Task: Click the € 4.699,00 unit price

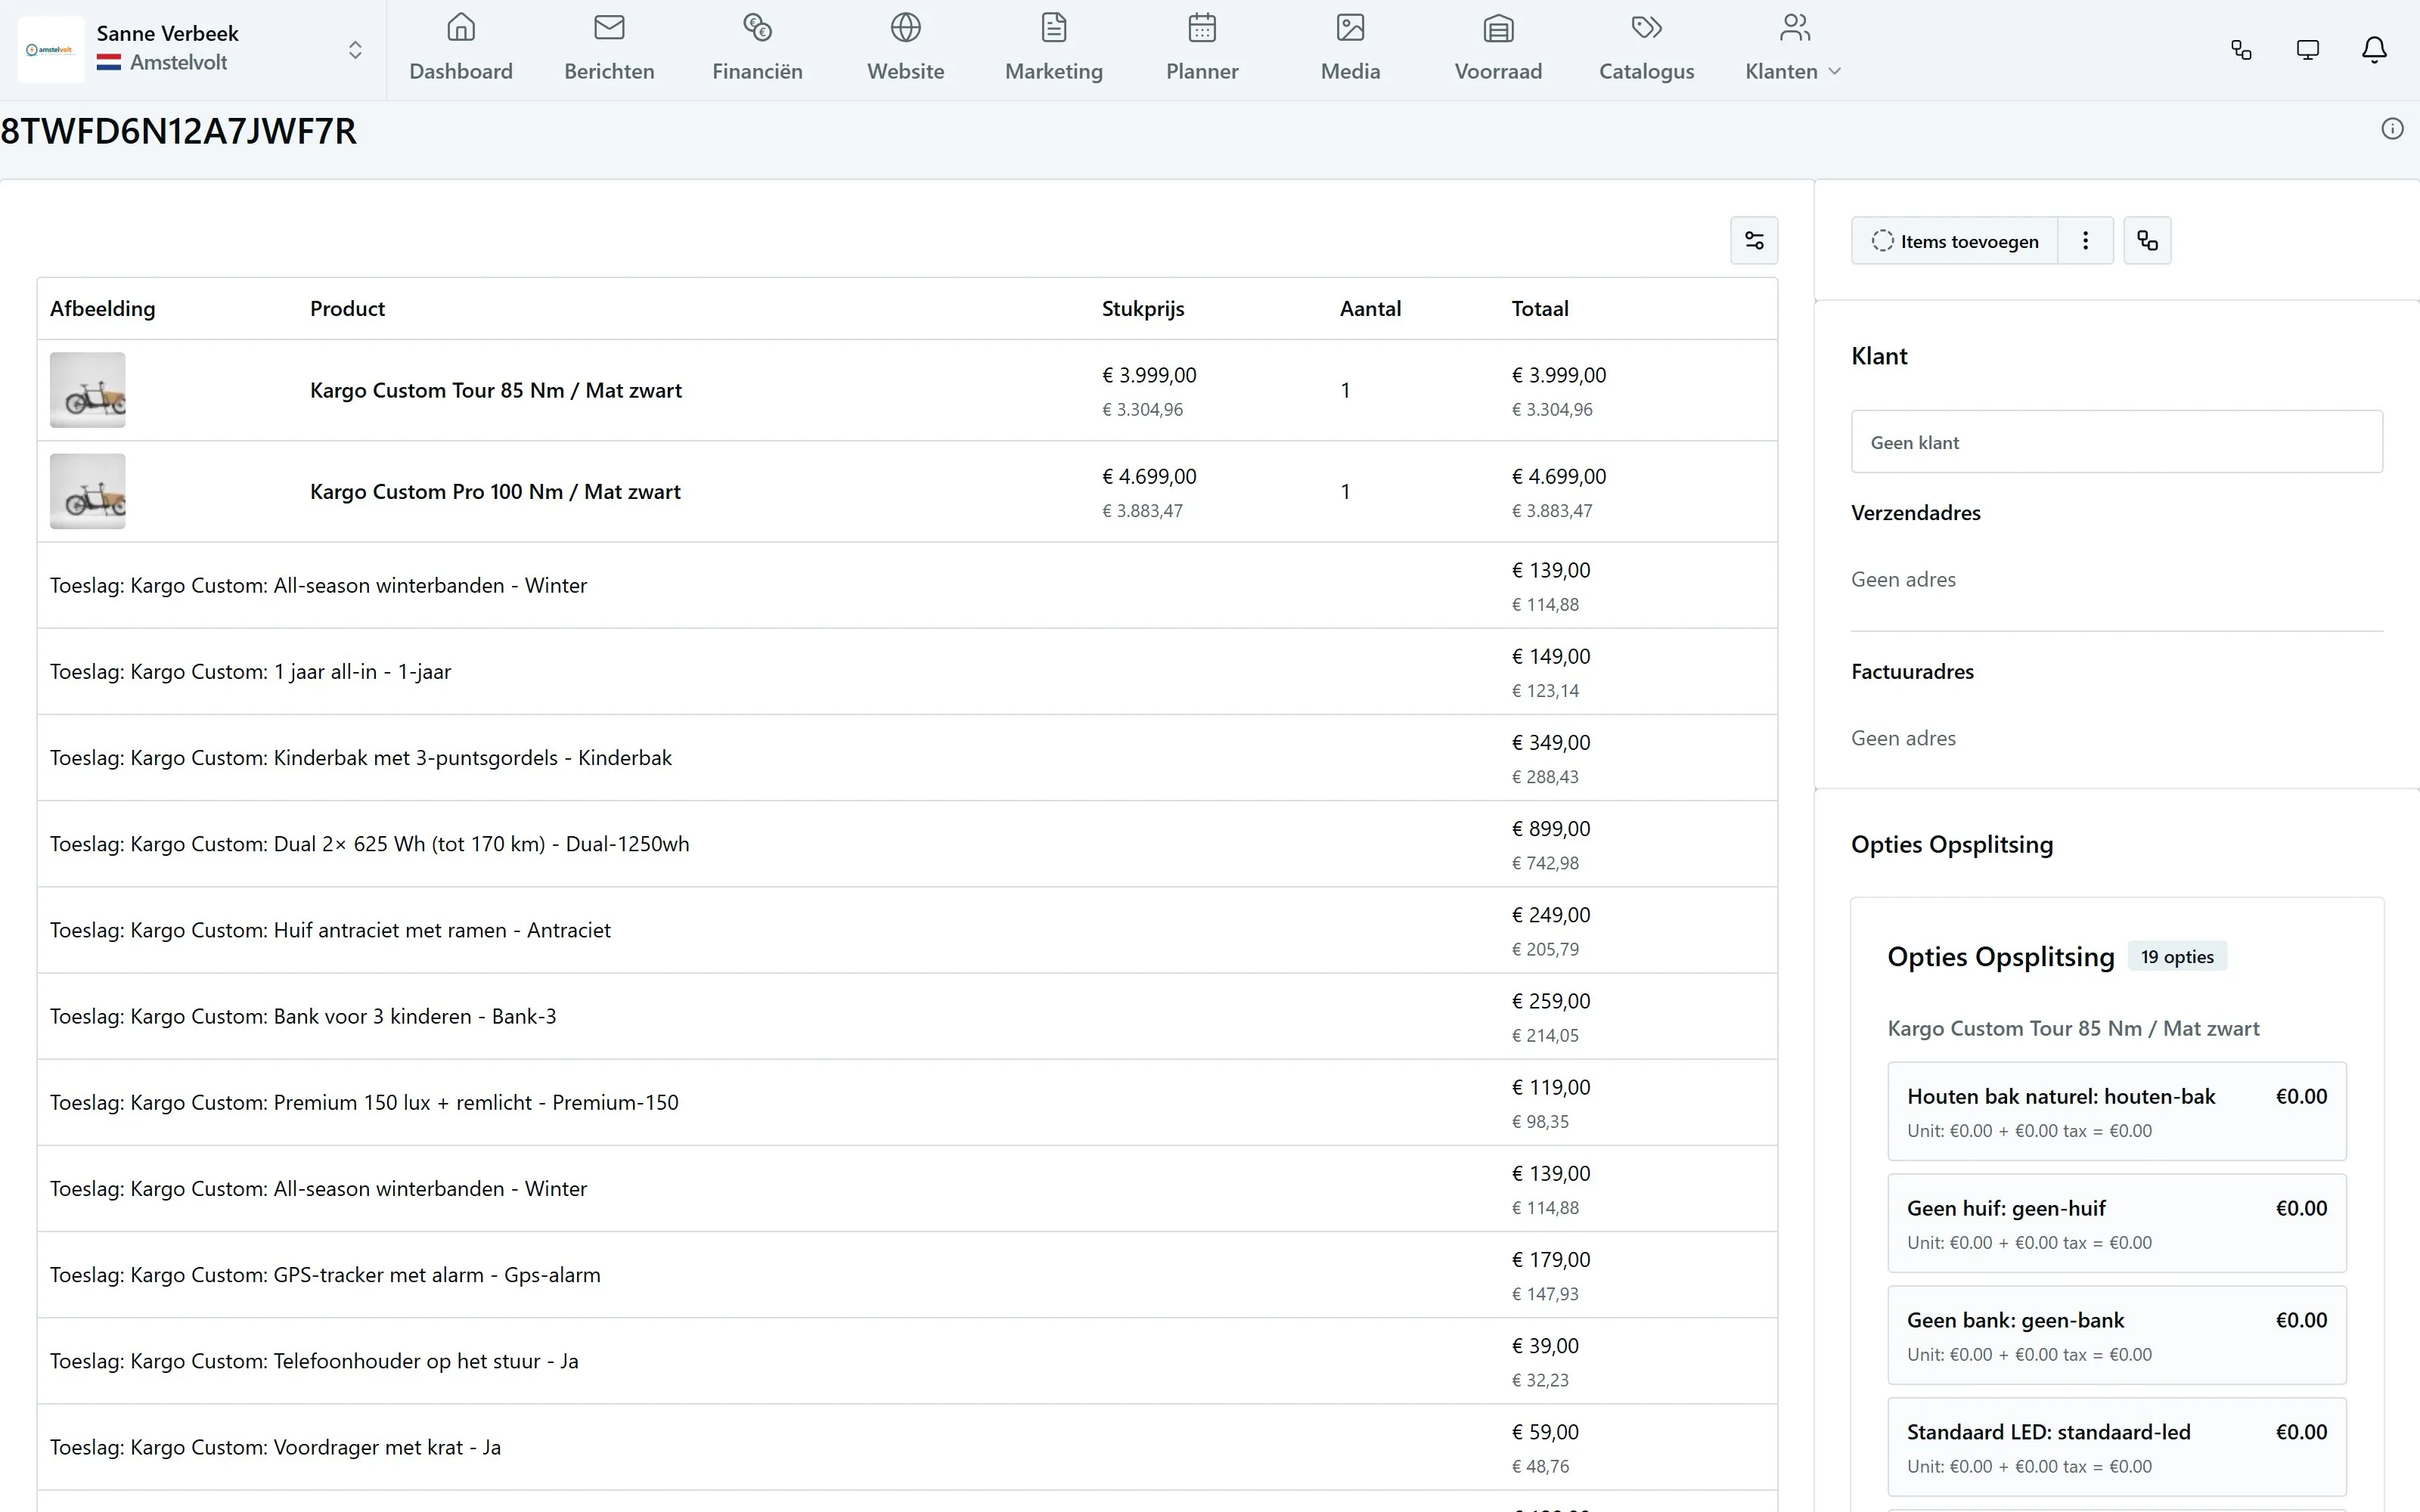Action: pyautogui.click(x=1149, y=477)
